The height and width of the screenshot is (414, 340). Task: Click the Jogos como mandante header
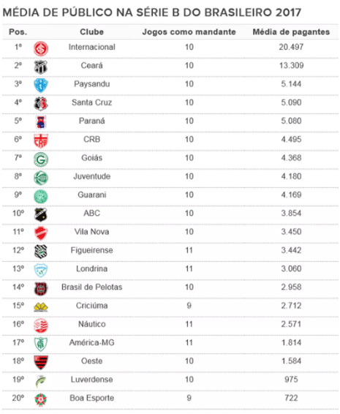click(189, 32)
